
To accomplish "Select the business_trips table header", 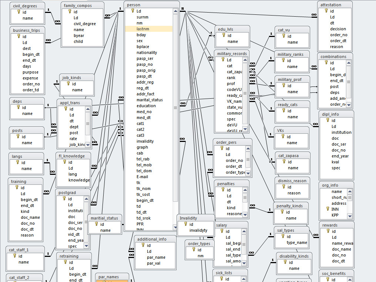I will [28, 30].
